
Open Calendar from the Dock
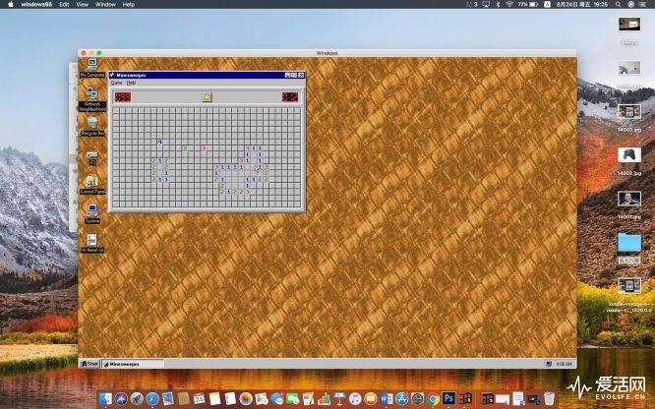coord(199,398)
